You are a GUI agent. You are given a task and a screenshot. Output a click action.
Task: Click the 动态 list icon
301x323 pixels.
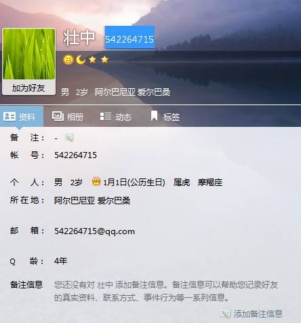pos(106,116)
